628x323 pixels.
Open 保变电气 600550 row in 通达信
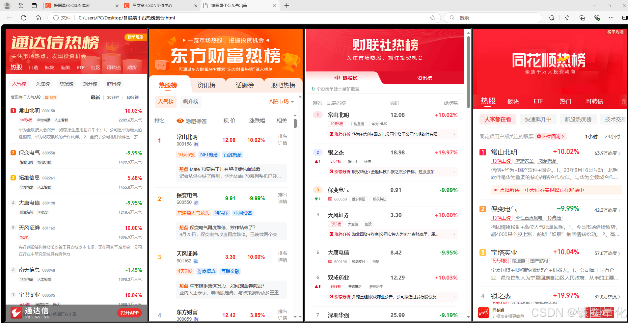[76, 157]
